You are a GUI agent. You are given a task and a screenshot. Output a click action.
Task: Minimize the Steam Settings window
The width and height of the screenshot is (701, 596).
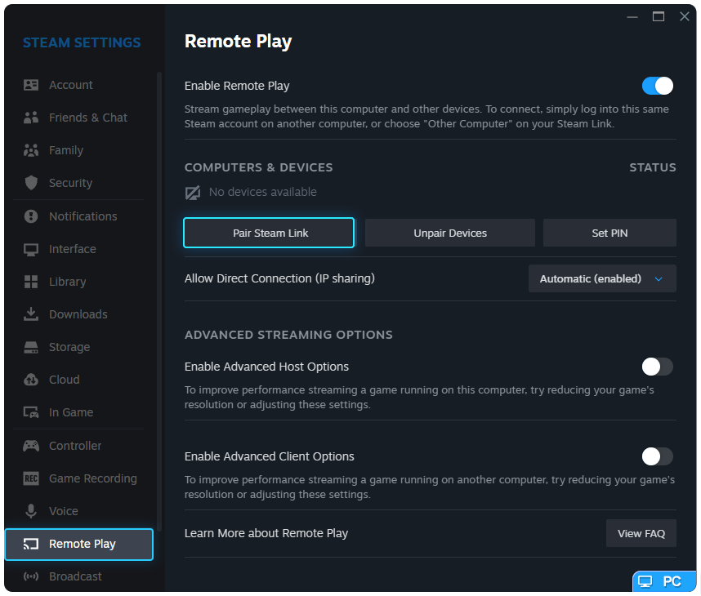632,17
